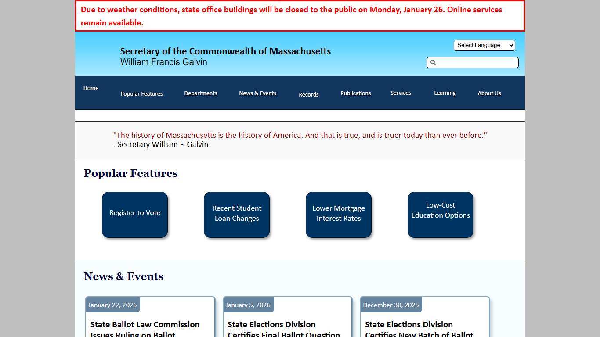Screen dimensions: 600x337
Task: Open the State Ballot Law Commission article
Action: (145, 329)
